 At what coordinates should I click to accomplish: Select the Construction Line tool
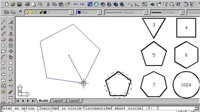click(3, 28)
